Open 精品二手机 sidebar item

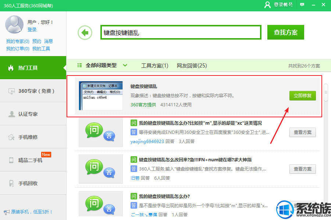33,160
